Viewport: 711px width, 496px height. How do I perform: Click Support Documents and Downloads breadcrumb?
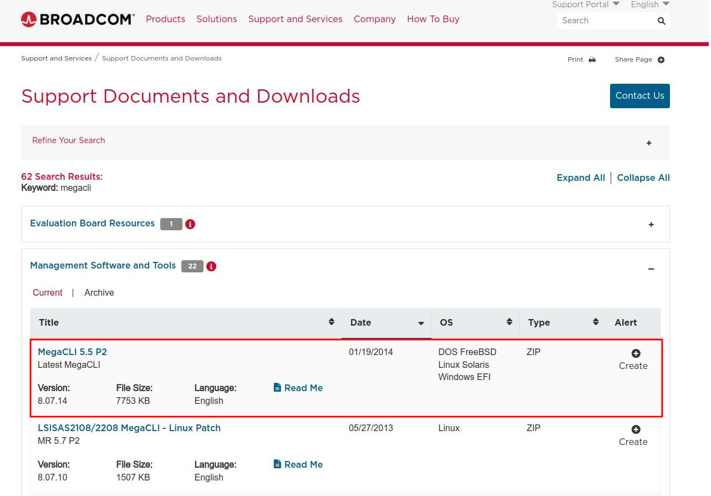(161, 58)
